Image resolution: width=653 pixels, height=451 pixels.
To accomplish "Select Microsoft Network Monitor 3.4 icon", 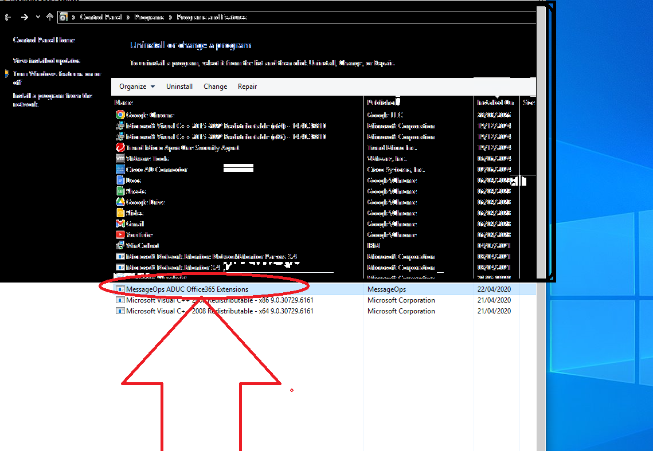I will click(x=120, y=268).
